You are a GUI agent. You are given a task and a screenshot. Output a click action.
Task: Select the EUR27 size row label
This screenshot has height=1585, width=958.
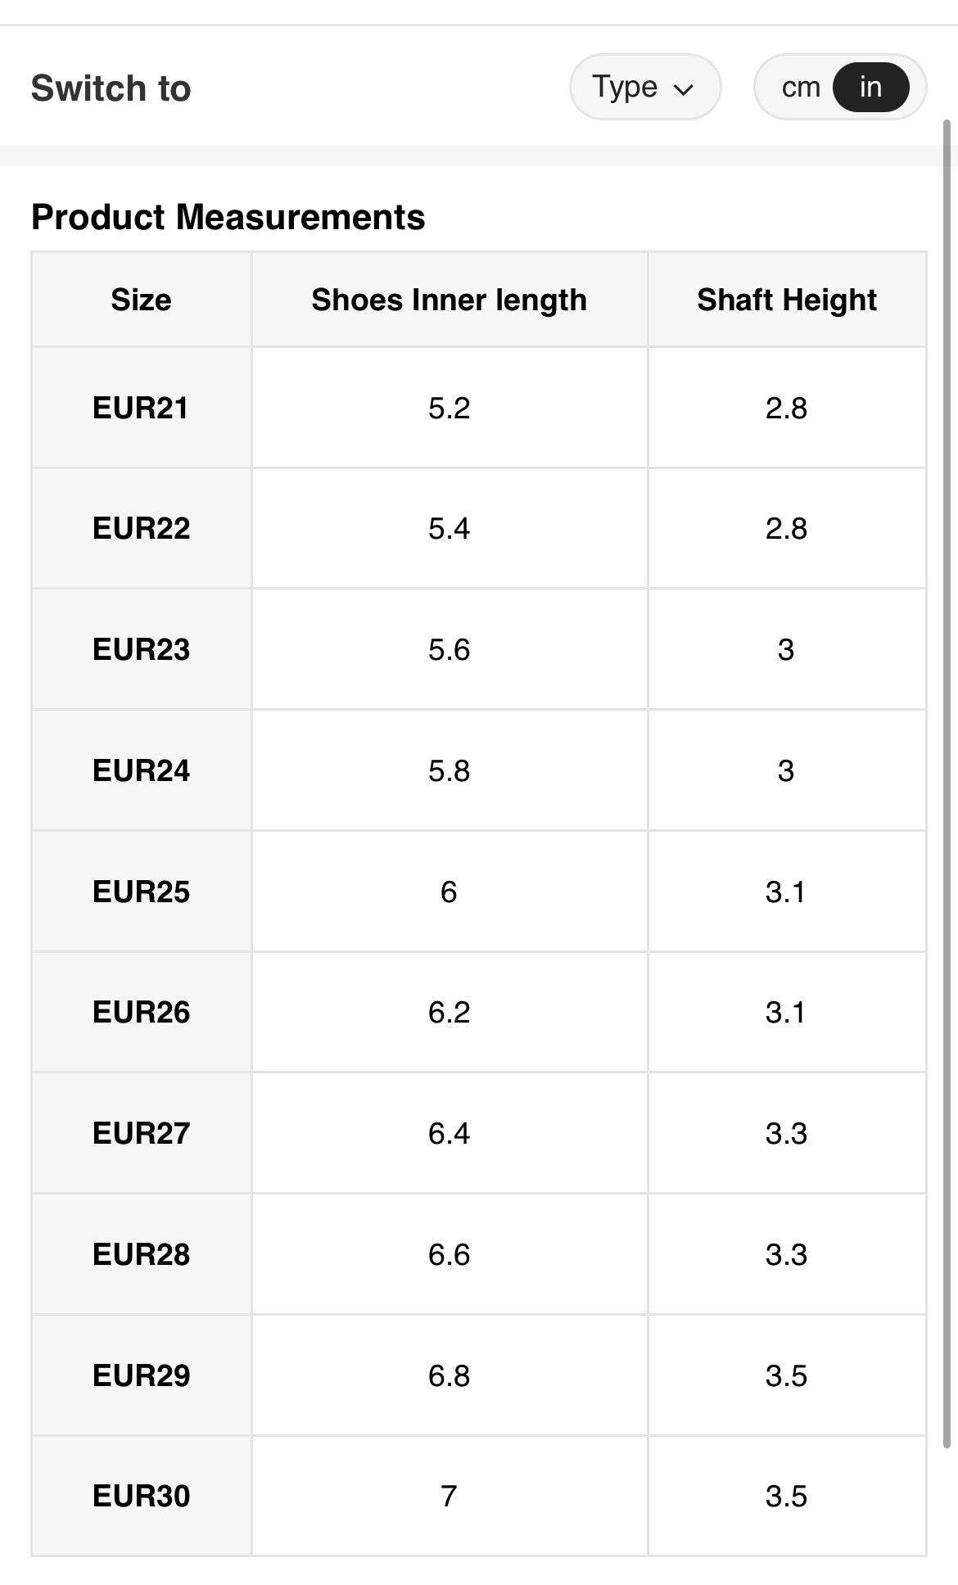[x=141, y=1133]
